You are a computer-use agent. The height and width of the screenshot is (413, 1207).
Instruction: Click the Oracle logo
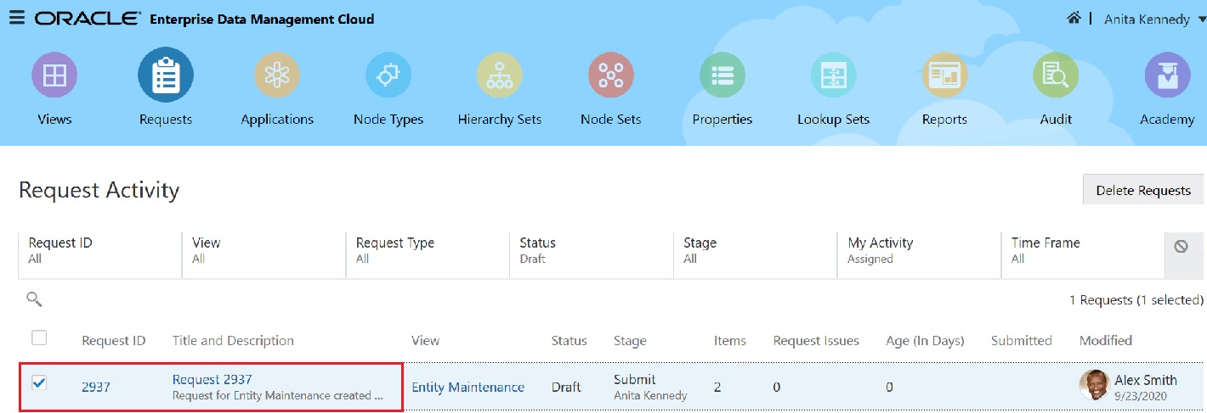88,19
